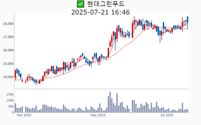Click the 18,000 price axis label
This screenshot has width=201, height=125.
(x=8, y=24)
